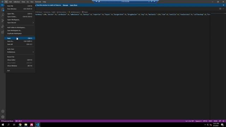This screenshot has height=127, width=226.
Task: Choose Close Window in the menu
Action: tap(20, 66)
